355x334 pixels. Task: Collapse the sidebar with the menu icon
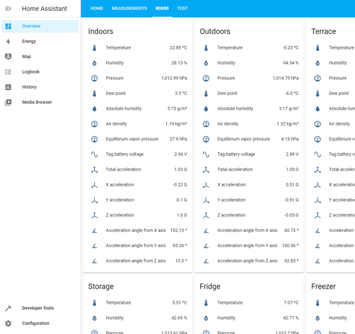pos(8,9)
